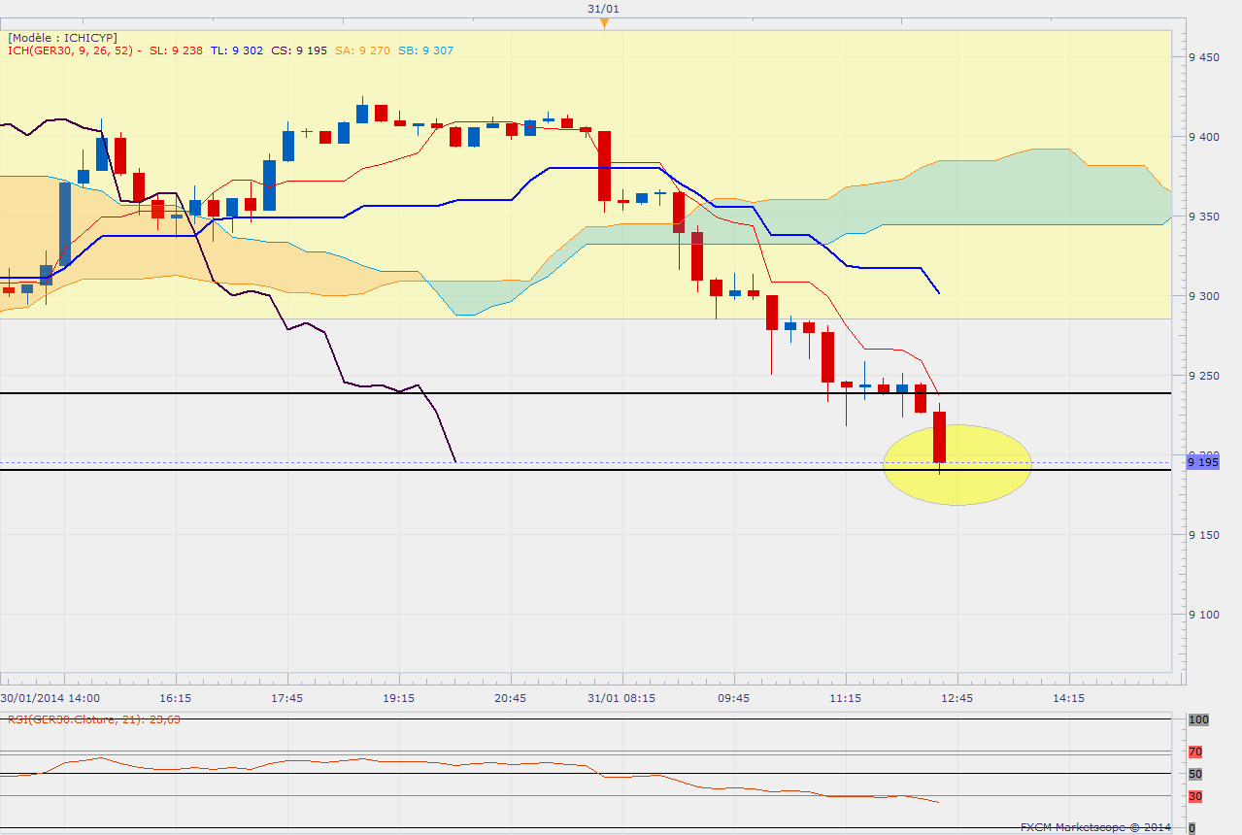Click the red RSI 70 level label

click(1195, 751)
